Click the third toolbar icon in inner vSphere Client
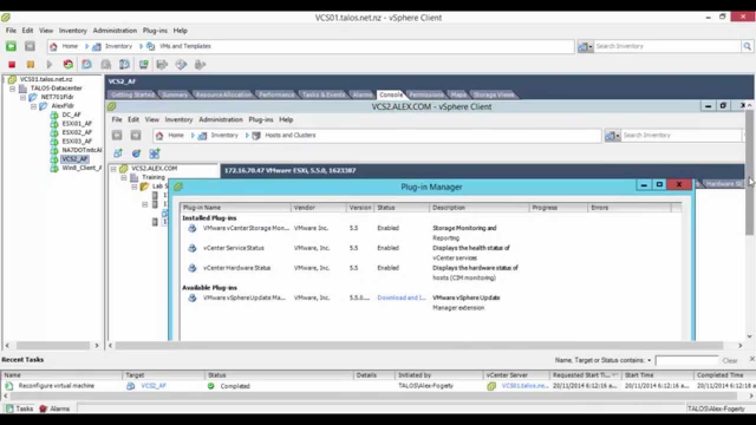 click(x=155, y=153)
